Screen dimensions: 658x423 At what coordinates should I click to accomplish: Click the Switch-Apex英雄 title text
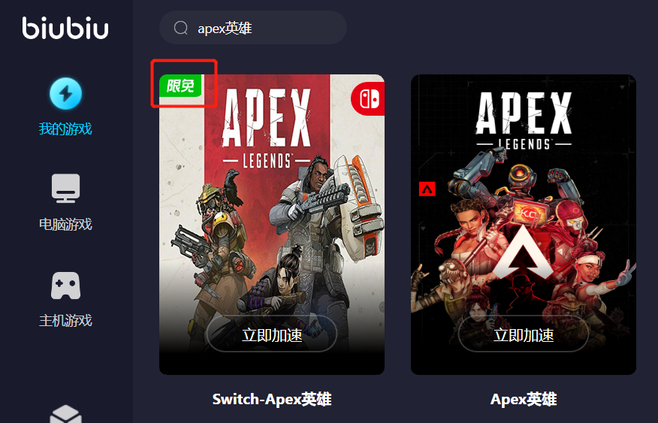point(272,399)
